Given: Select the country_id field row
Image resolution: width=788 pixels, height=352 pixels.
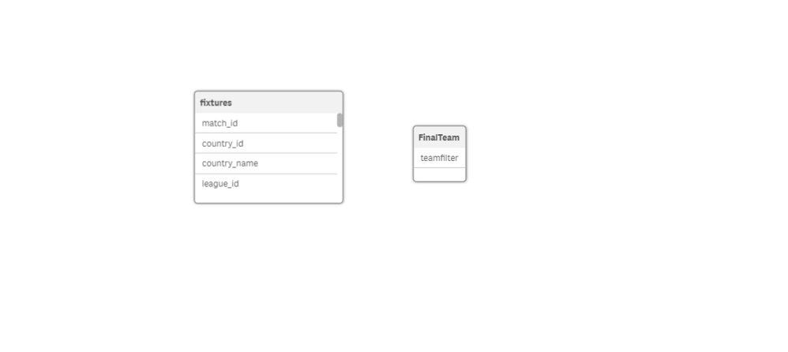Looking at the screenshot, I should [266, 144].
